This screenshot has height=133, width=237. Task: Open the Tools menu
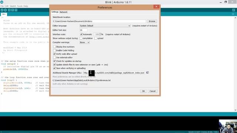point(20,6)
